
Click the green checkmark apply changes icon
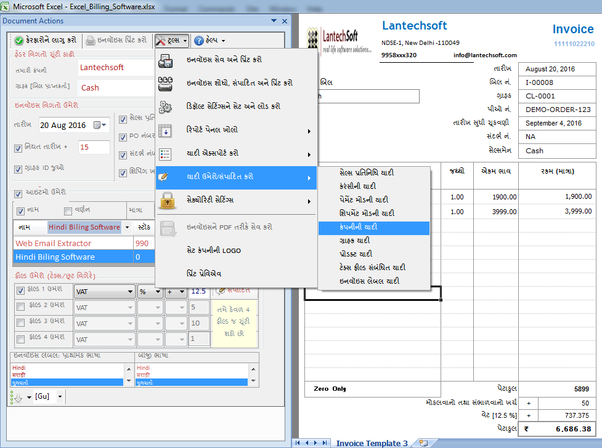tap(18, 40)
